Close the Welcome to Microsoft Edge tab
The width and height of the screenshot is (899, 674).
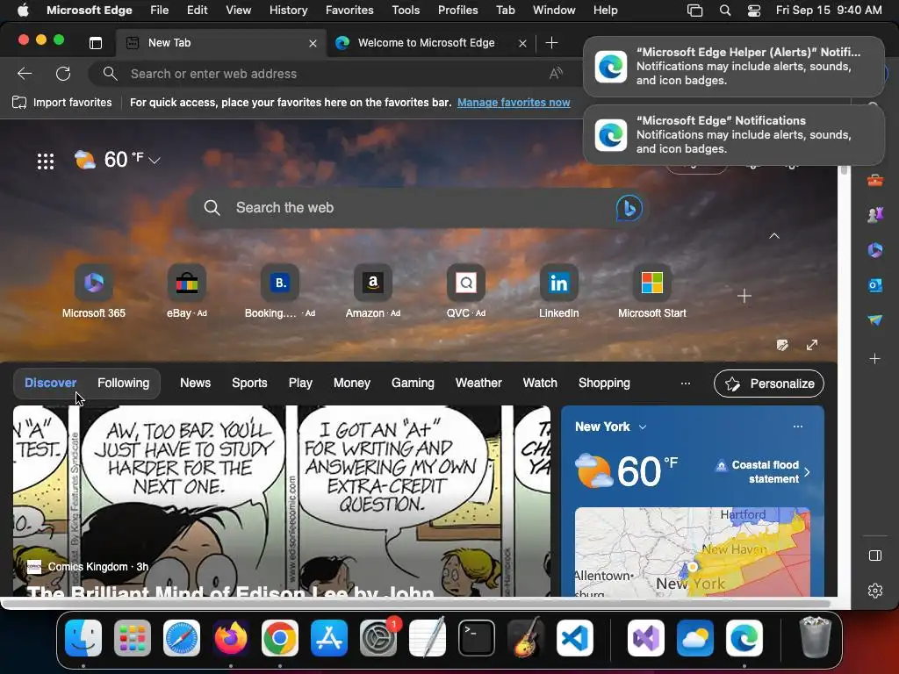pos(522,43)
